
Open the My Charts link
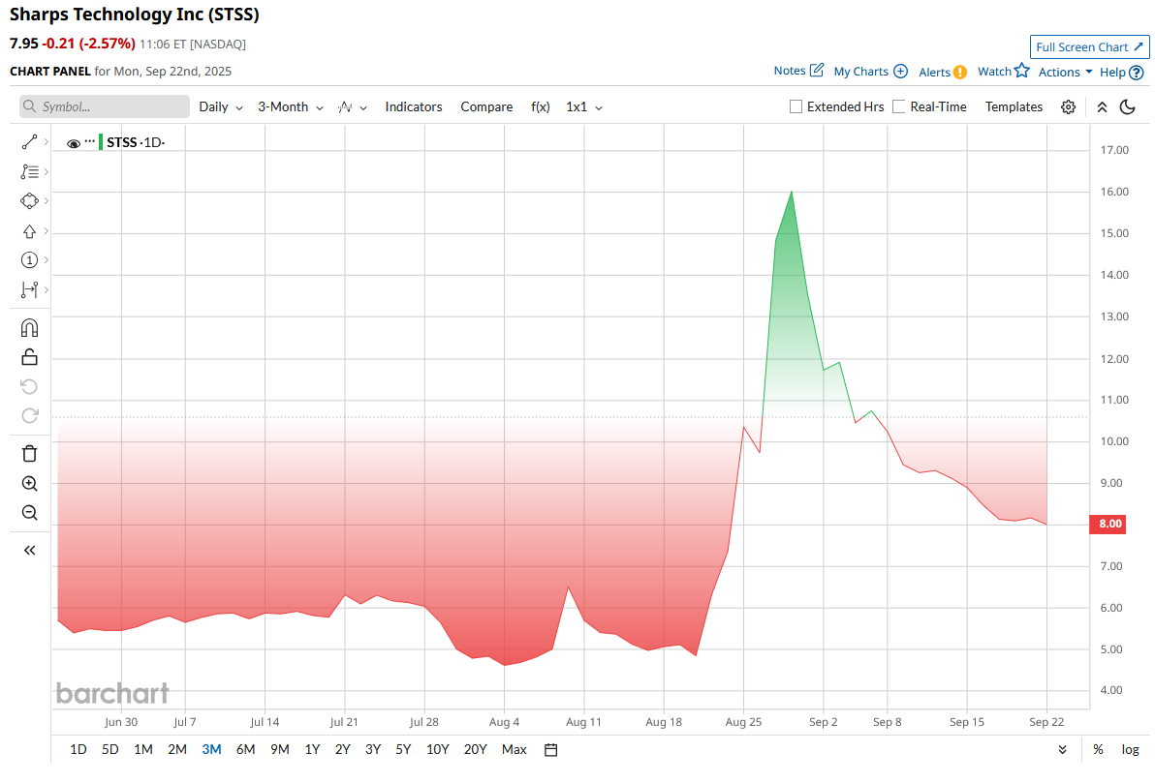[871, 72]
